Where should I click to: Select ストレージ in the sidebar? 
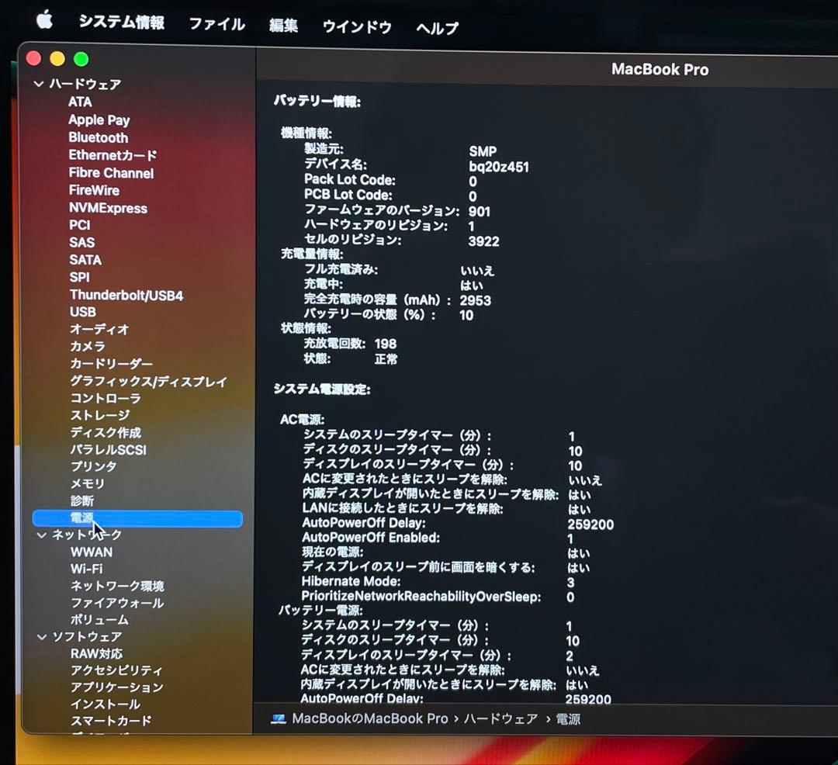tap(100, 416)
